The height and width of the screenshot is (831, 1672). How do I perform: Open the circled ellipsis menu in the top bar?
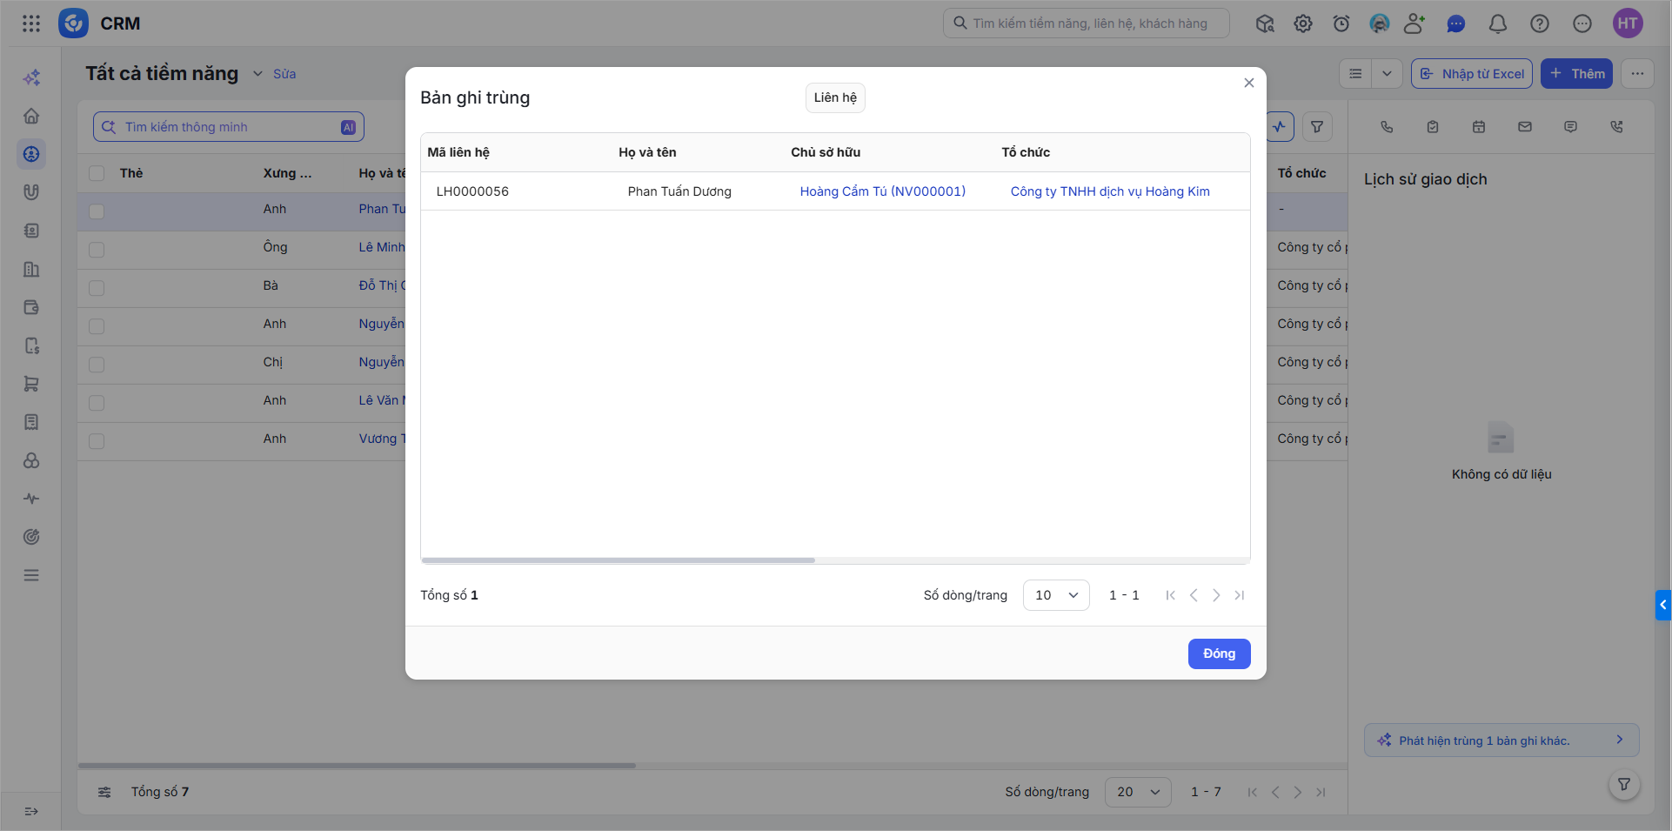pyautogui.click(x=1582, y=23)
